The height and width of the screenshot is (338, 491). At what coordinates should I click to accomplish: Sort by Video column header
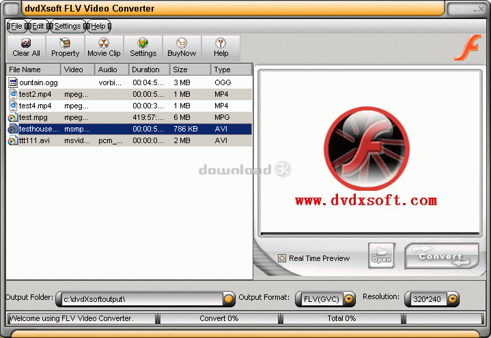click(78, 70)
